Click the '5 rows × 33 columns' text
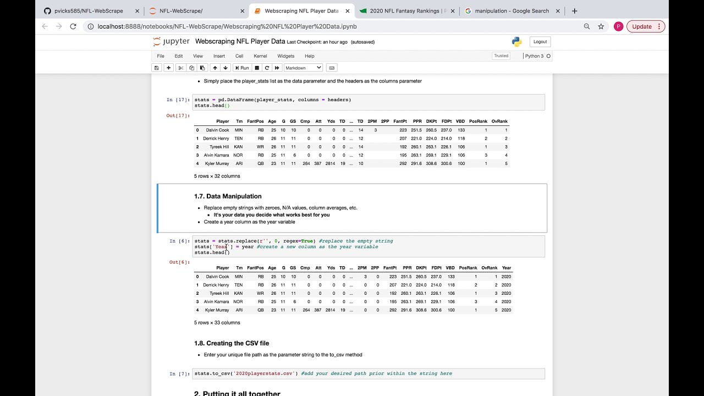The image size is (704, 396). click(217, 323)
